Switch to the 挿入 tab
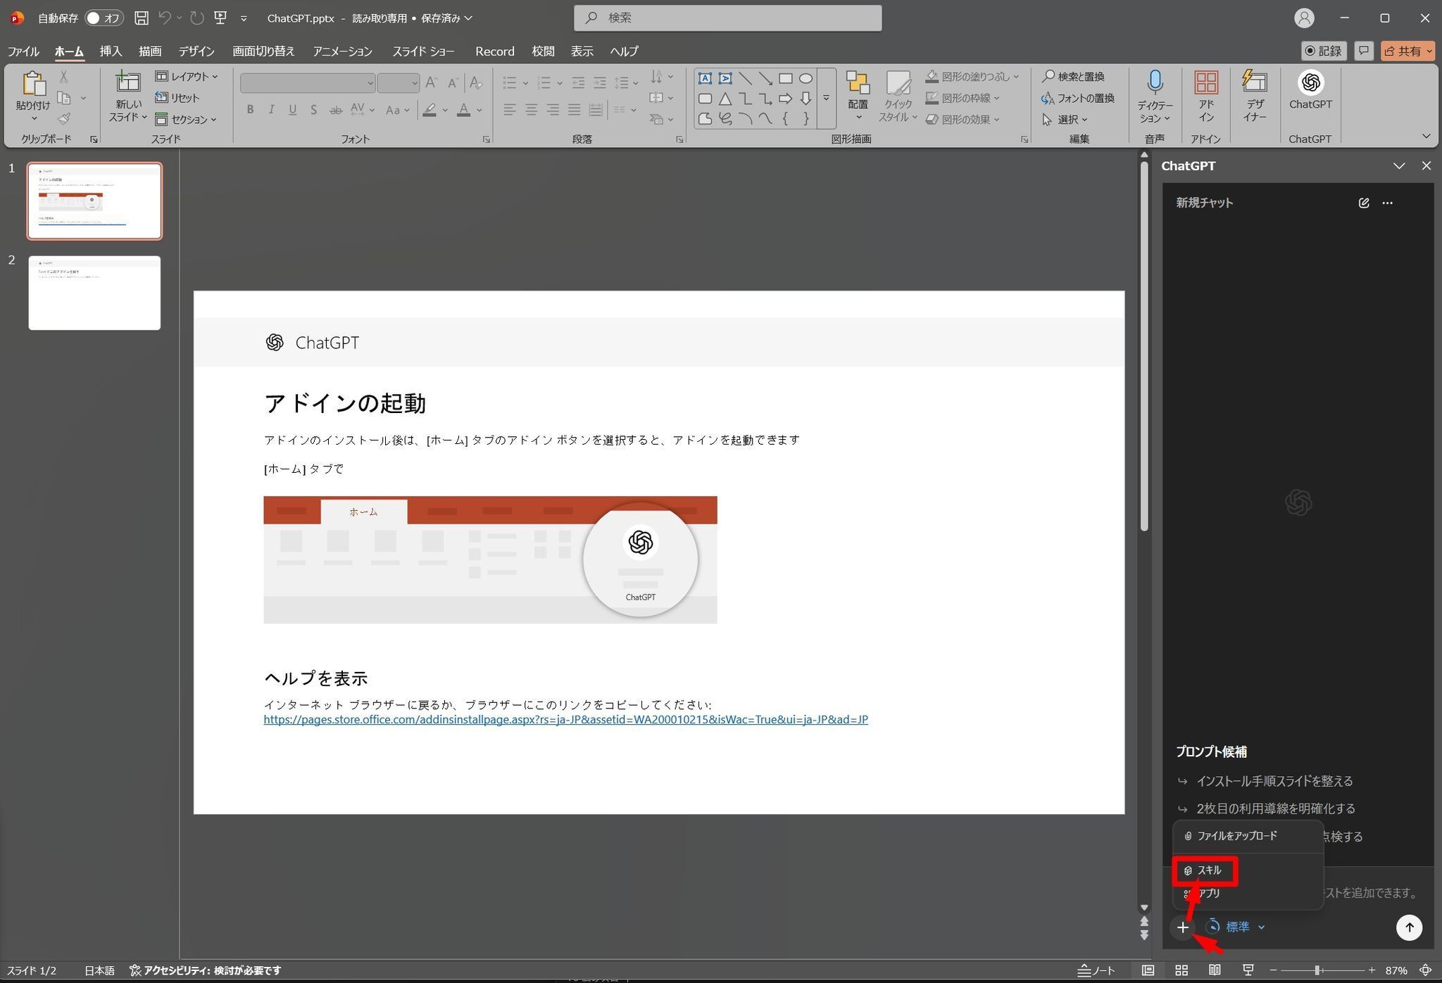1442x983 pixels. [x=111, y=51]
